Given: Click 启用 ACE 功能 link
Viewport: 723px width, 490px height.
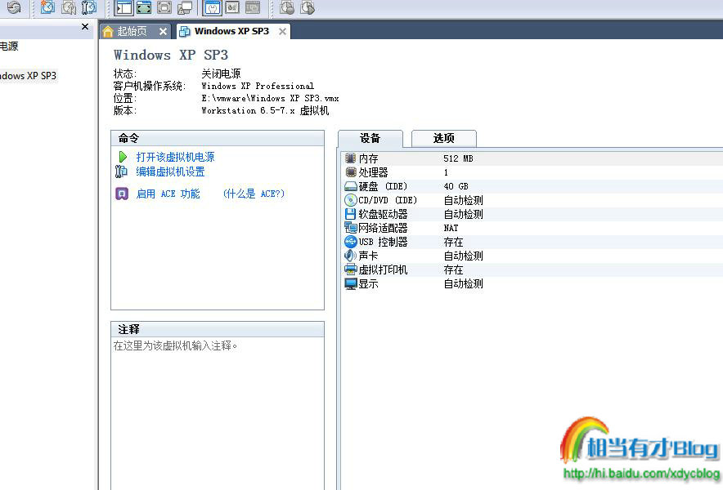Looking at the screenshot, I should coord(168,194).
